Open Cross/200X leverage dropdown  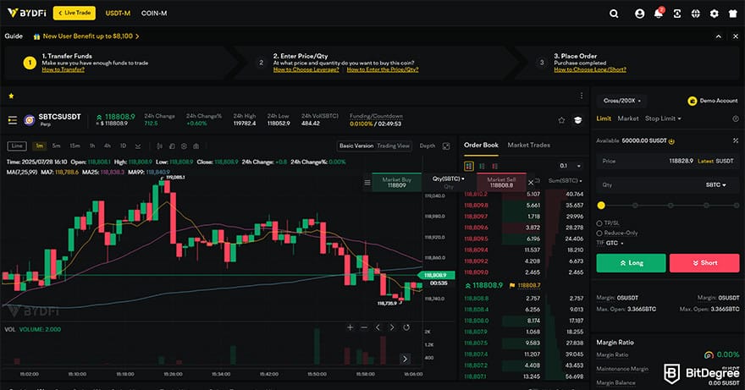pyautogui.click(x=622, y=101)
